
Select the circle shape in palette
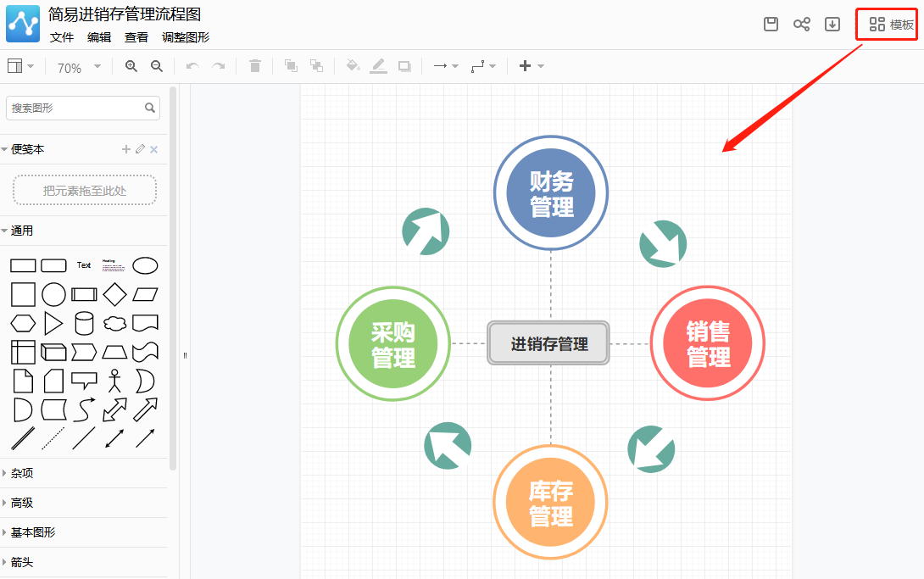point(53,294)
